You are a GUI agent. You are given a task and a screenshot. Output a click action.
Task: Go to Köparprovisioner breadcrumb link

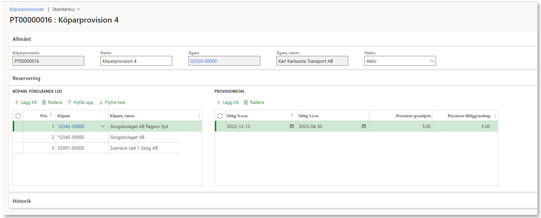coord(27,9)
